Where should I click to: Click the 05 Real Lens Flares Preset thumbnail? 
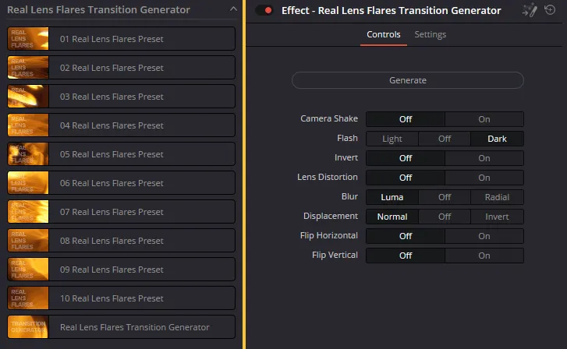(x=28, y=154)
